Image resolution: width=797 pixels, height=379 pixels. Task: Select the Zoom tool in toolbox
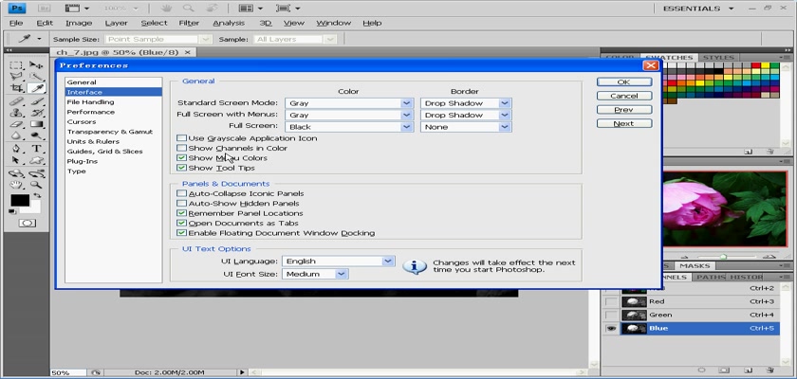pyautogui.click(x=36, y=185)
